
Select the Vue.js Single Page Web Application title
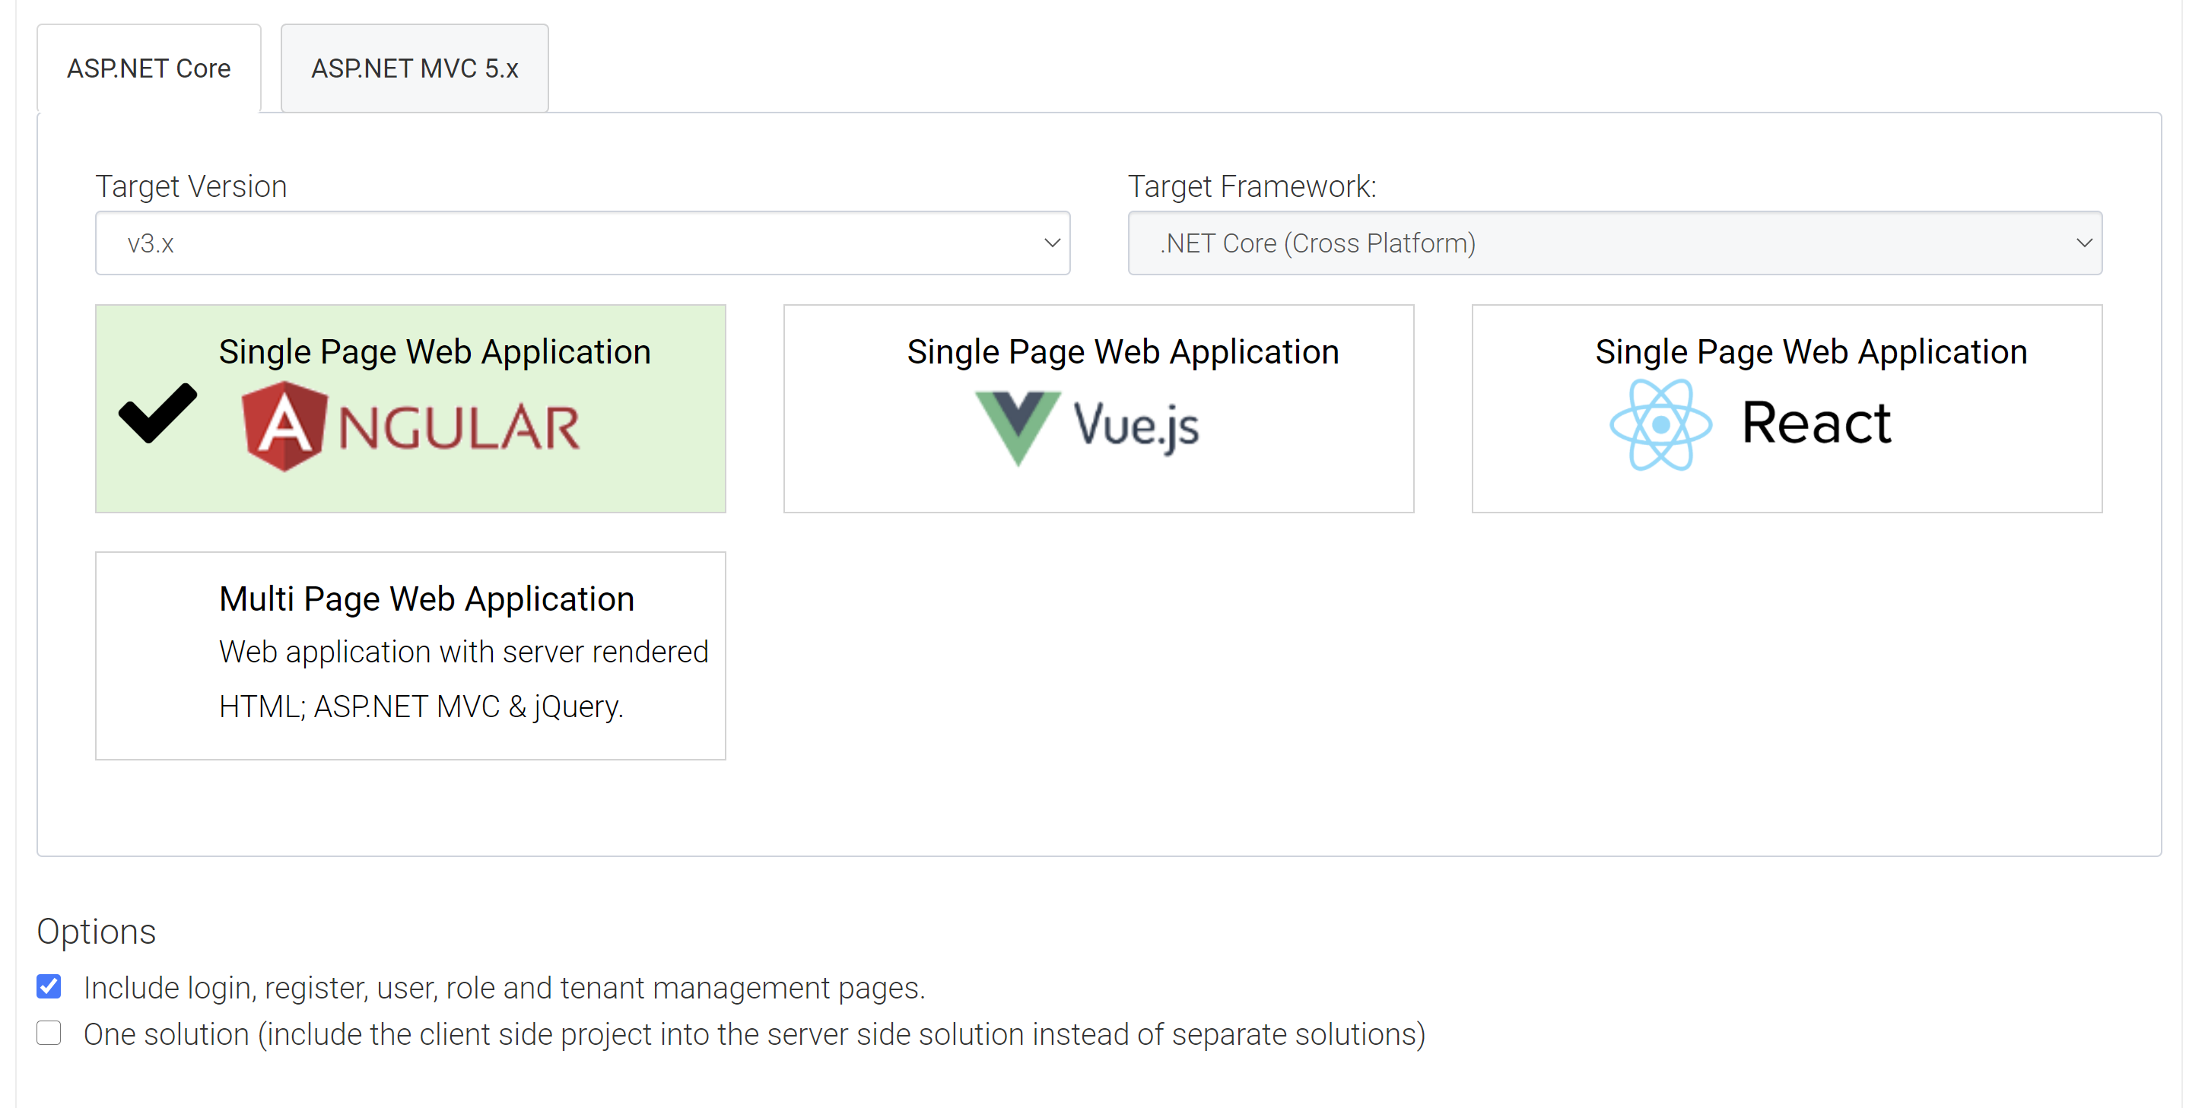tap(1123, 351)
